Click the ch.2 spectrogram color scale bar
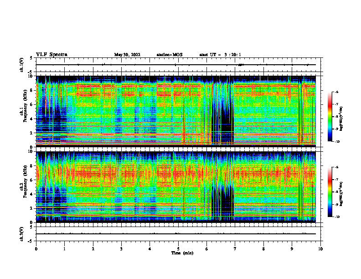The height and width of the screenshot is (279, 361). tap(330, 192)
